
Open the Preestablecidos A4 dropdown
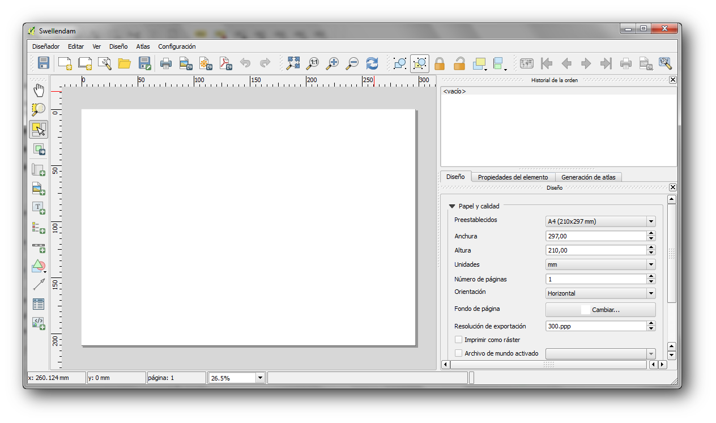[600, 221]
